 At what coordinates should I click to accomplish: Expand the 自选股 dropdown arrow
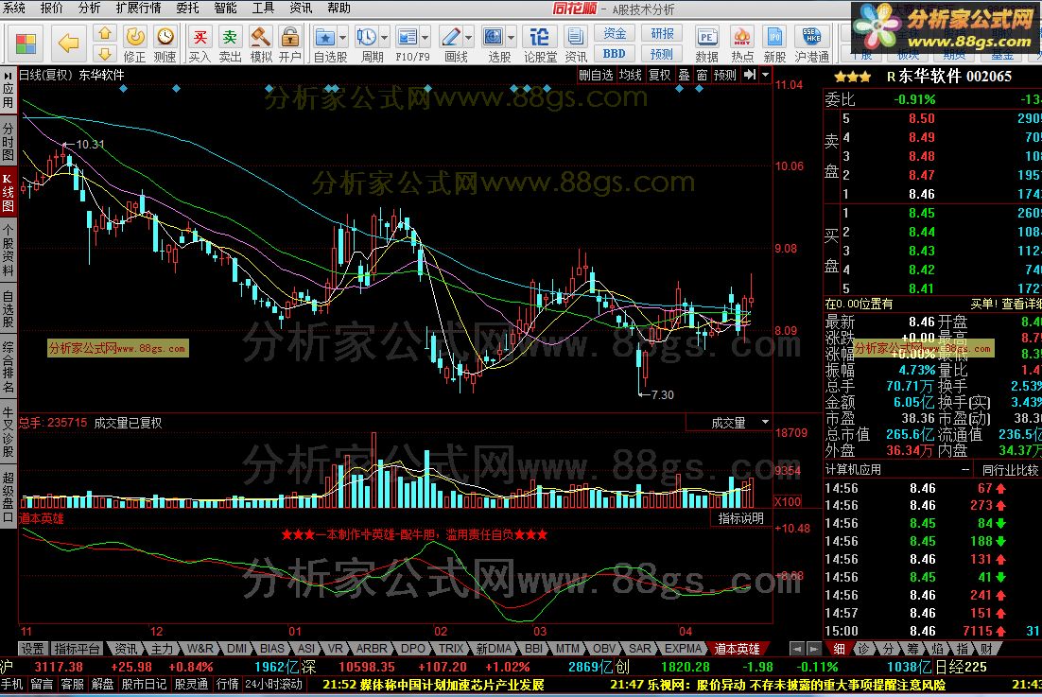tap(343, 37)
